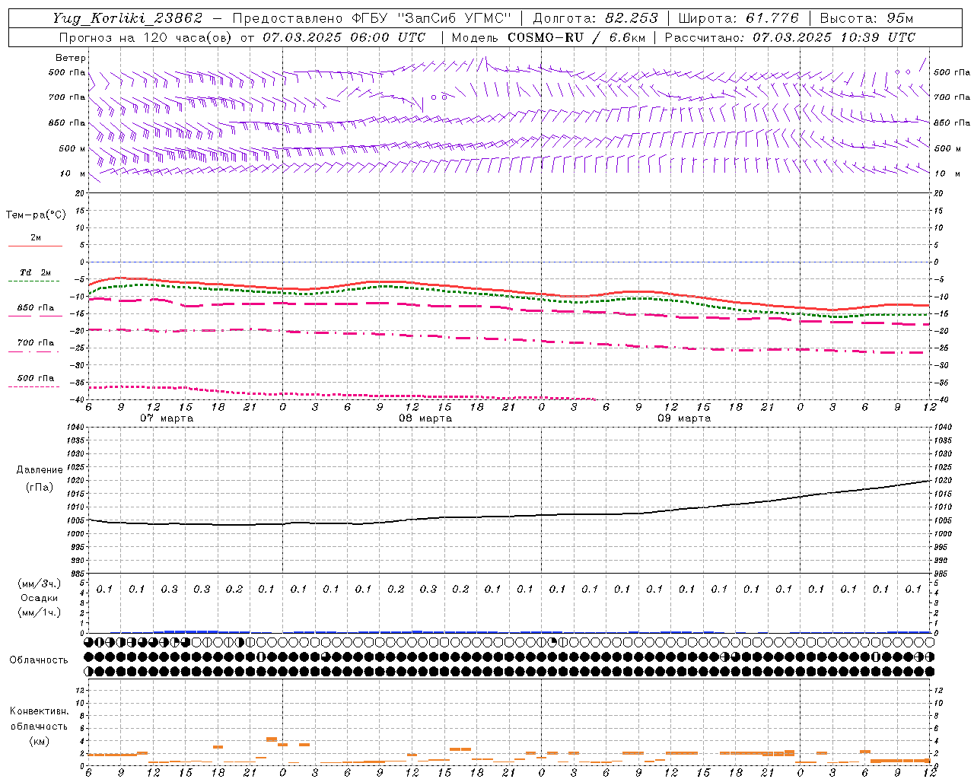Click the 09 марта date label
Screen dimensions: 974x779
(x=684, y=418)
